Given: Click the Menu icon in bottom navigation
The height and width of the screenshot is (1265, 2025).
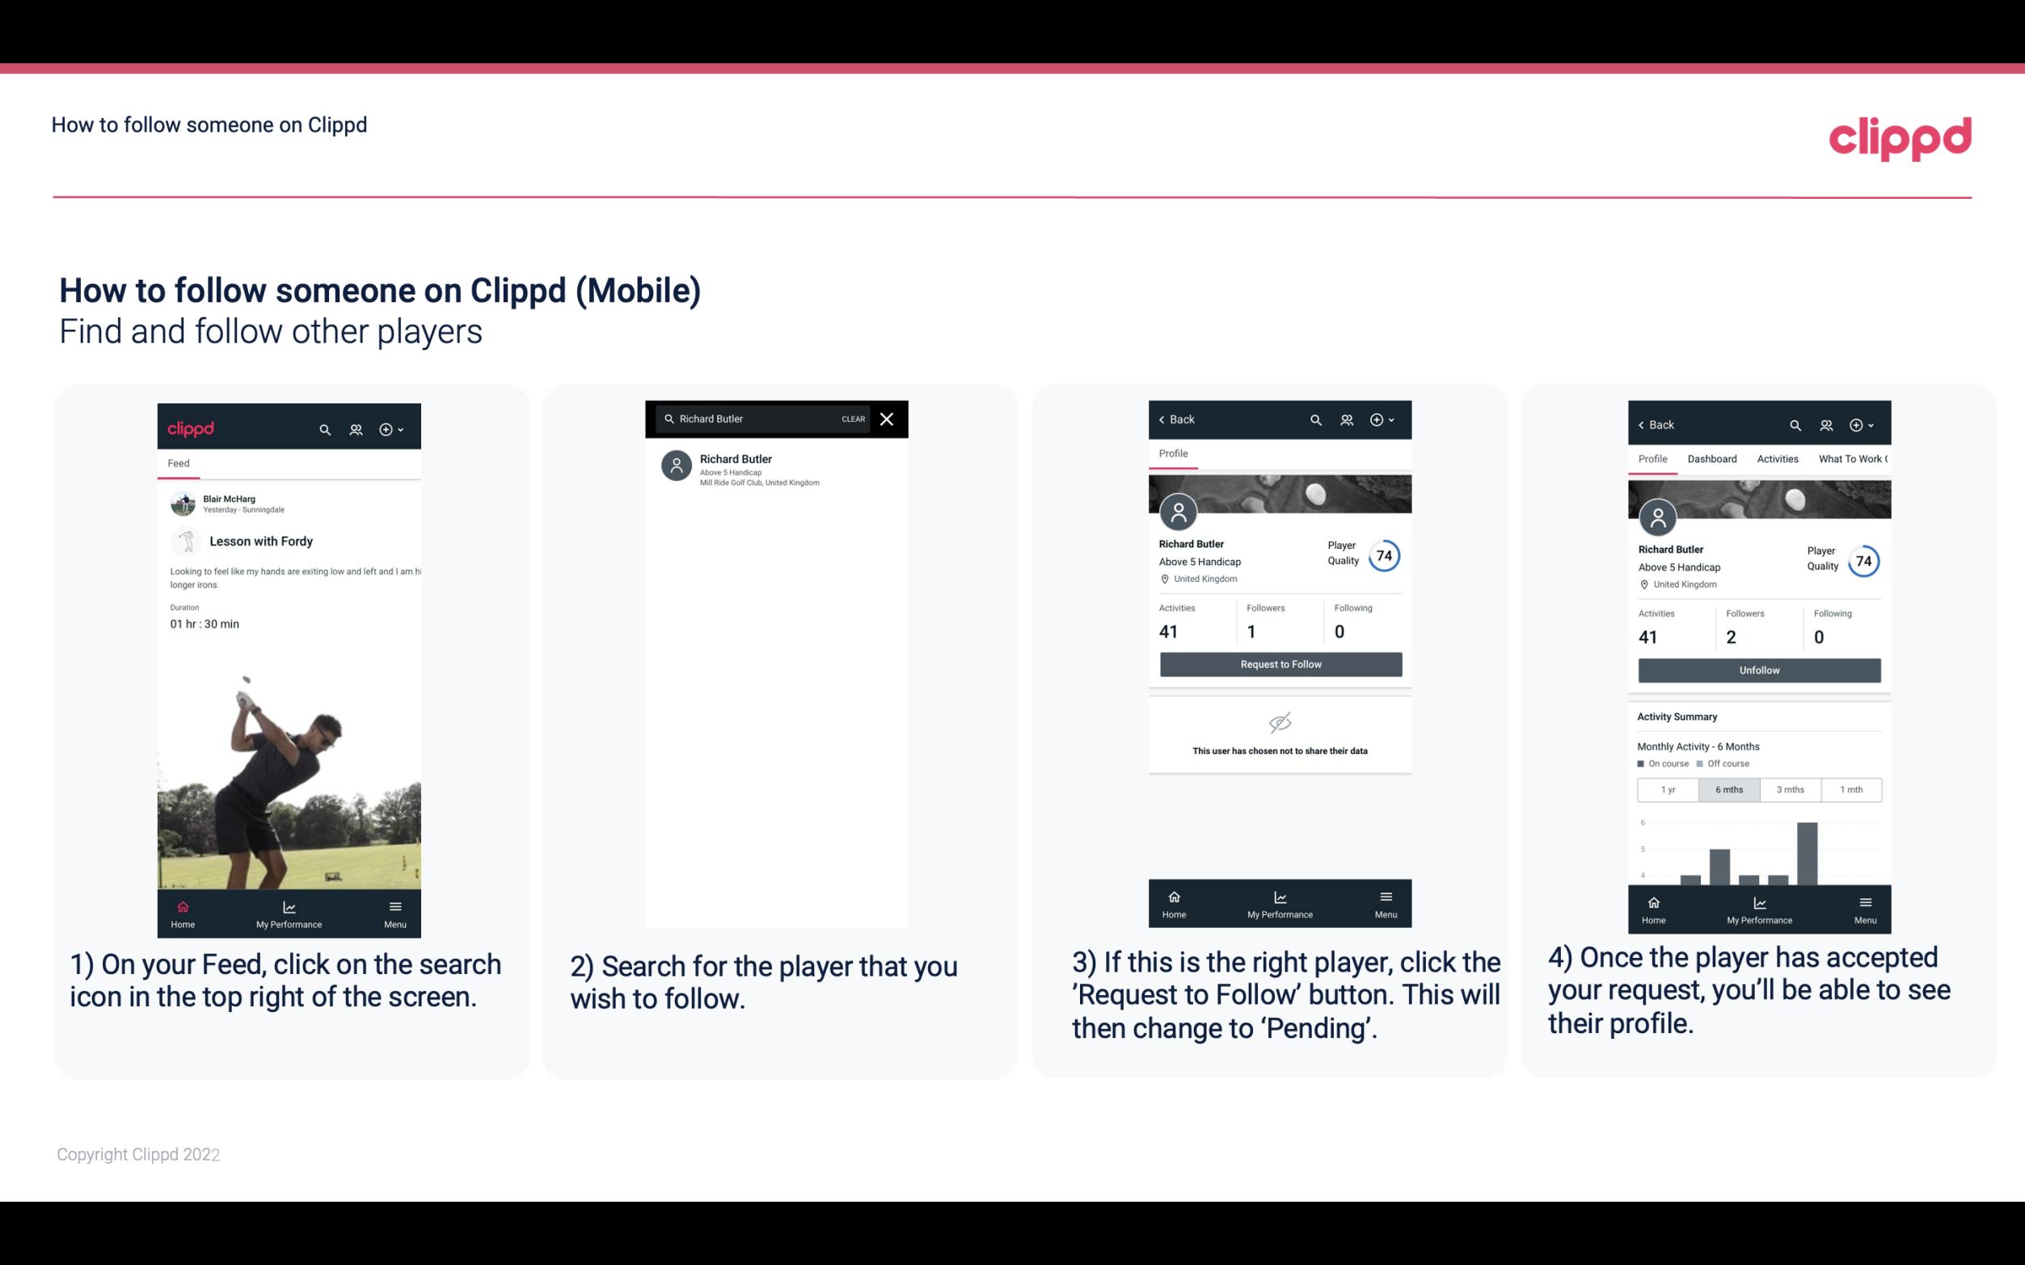Looking at the screenshot, I should [x=394, y=904].
